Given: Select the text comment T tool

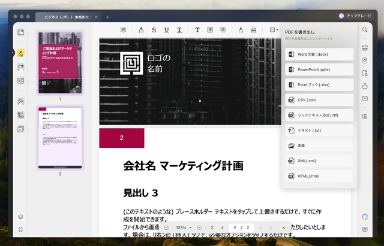Looking at the screenshot, I should click(197, 30).
